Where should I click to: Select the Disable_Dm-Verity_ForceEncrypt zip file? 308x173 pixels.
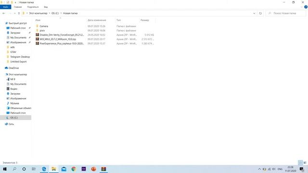62,35
